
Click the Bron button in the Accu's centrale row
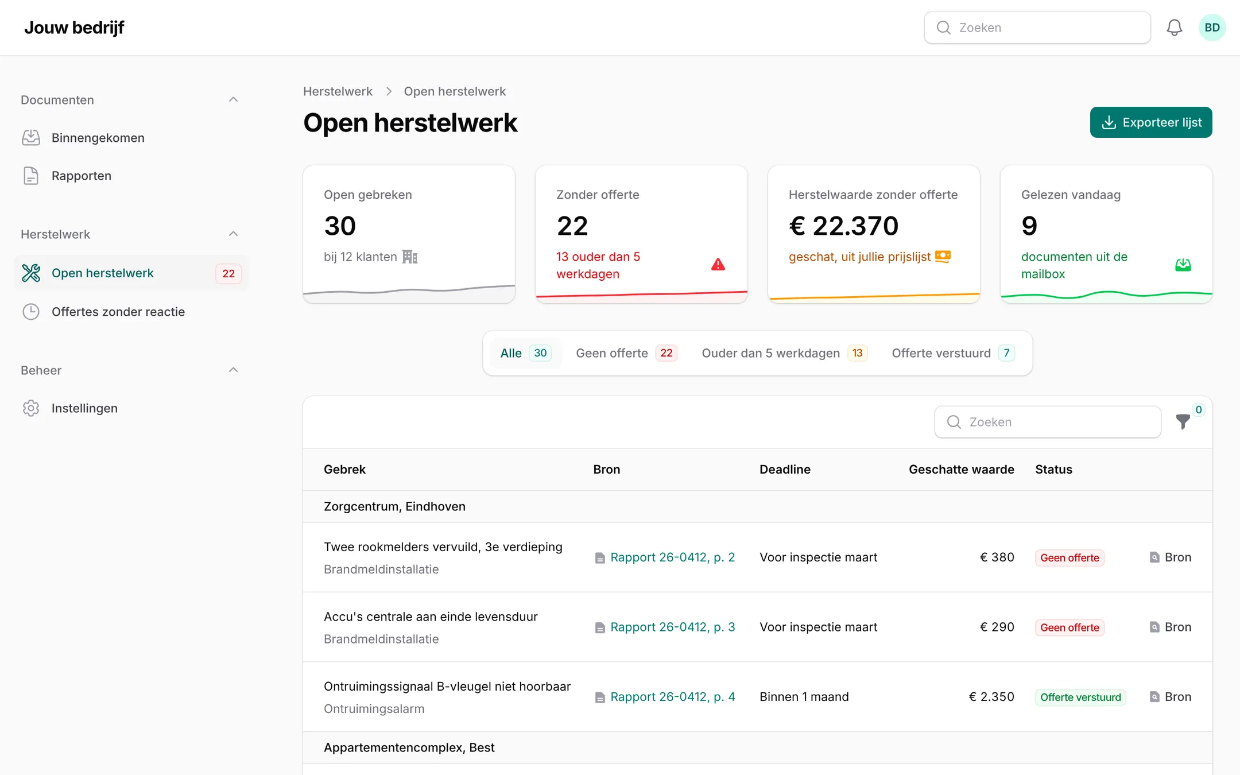1171,627
